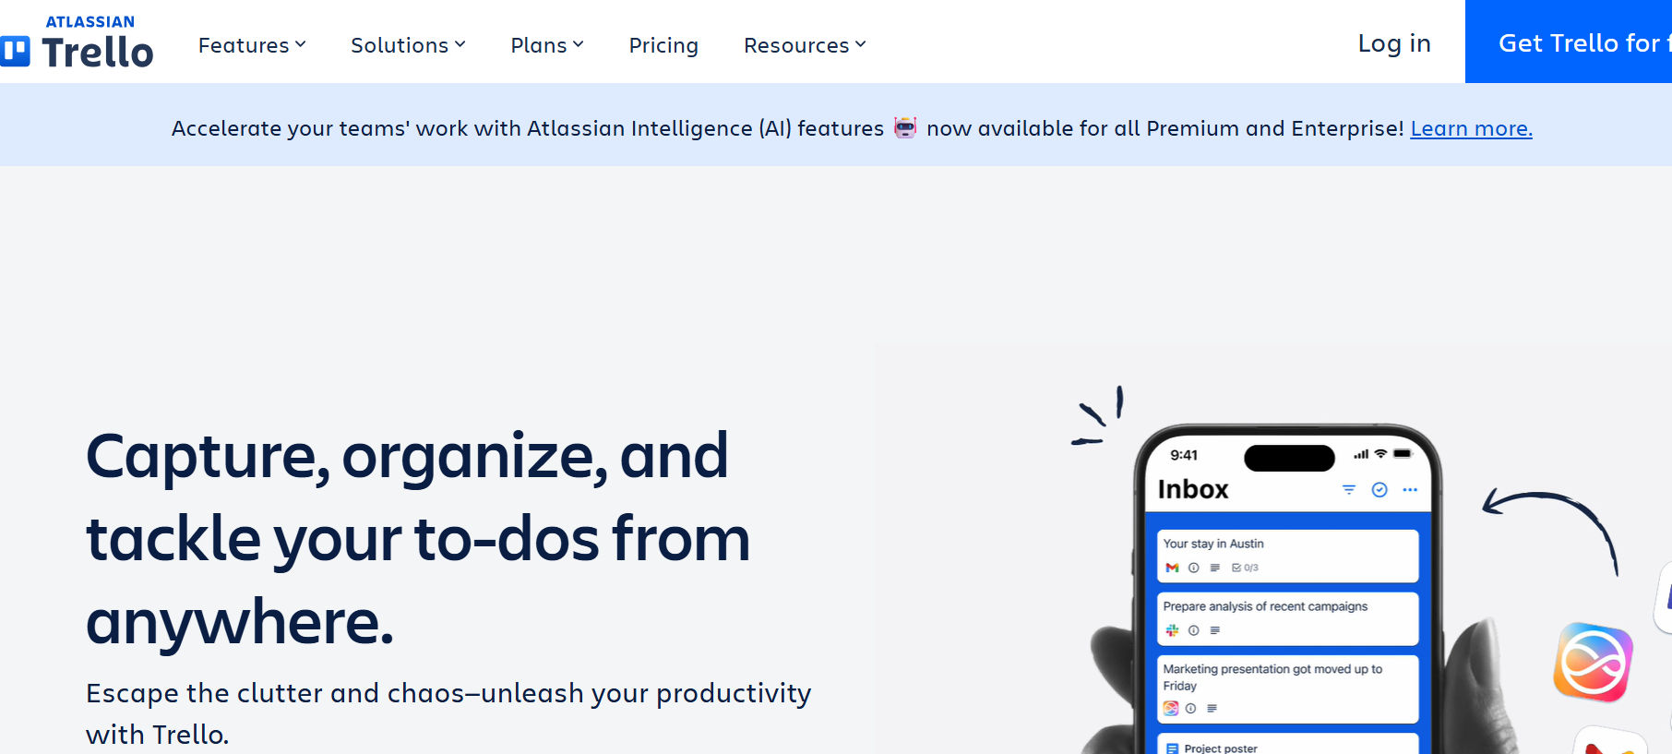The height and width of the screenshot is (754, 1672).
Task: Click the Gmail icon on Austin card
Action: click(1172, 568)
